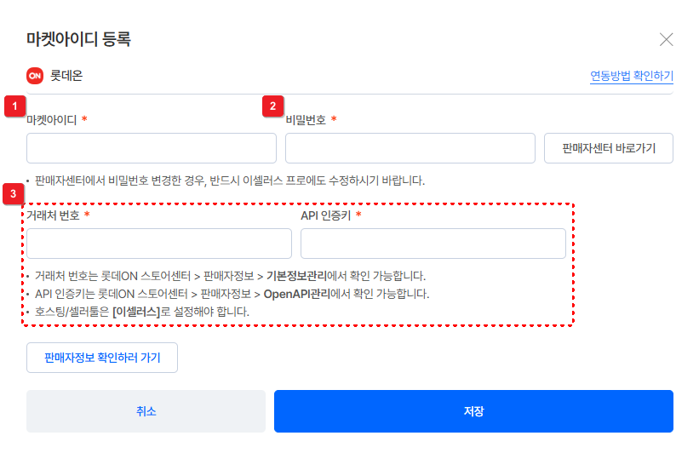The height and width of the screenshot is (453, 699).
Task: Click the API 인증키 field label
Action: (324, 215)
